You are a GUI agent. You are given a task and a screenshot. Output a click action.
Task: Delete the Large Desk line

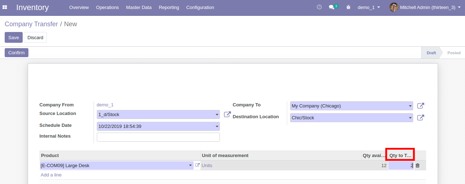(417, 166)
